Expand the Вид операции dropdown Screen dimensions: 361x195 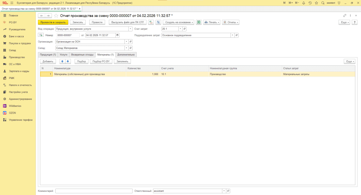130,29
